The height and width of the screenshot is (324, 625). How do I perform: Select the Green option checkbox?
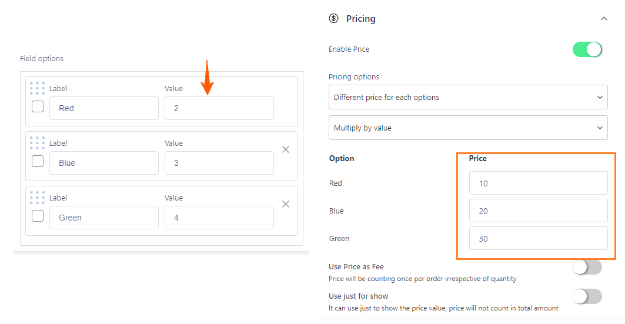[38, 216]
